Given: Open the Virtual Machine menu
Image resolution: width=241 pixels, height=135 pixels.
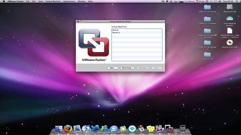Looking at the screenshot, I should [x=53, y=1].
